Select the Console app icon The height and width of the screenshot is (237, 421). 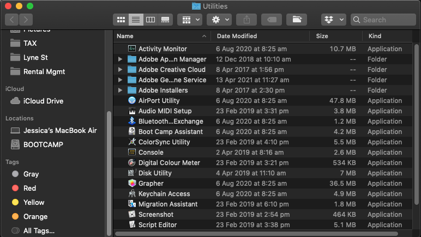pyautogui.click(x=132, y=153)
